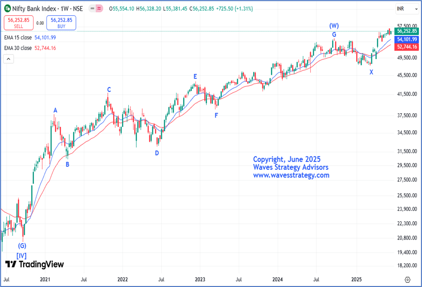Image resolution: width=422 pixels, height=287 pixels.
Task: Click the wave label E
Action: [195, 77]
